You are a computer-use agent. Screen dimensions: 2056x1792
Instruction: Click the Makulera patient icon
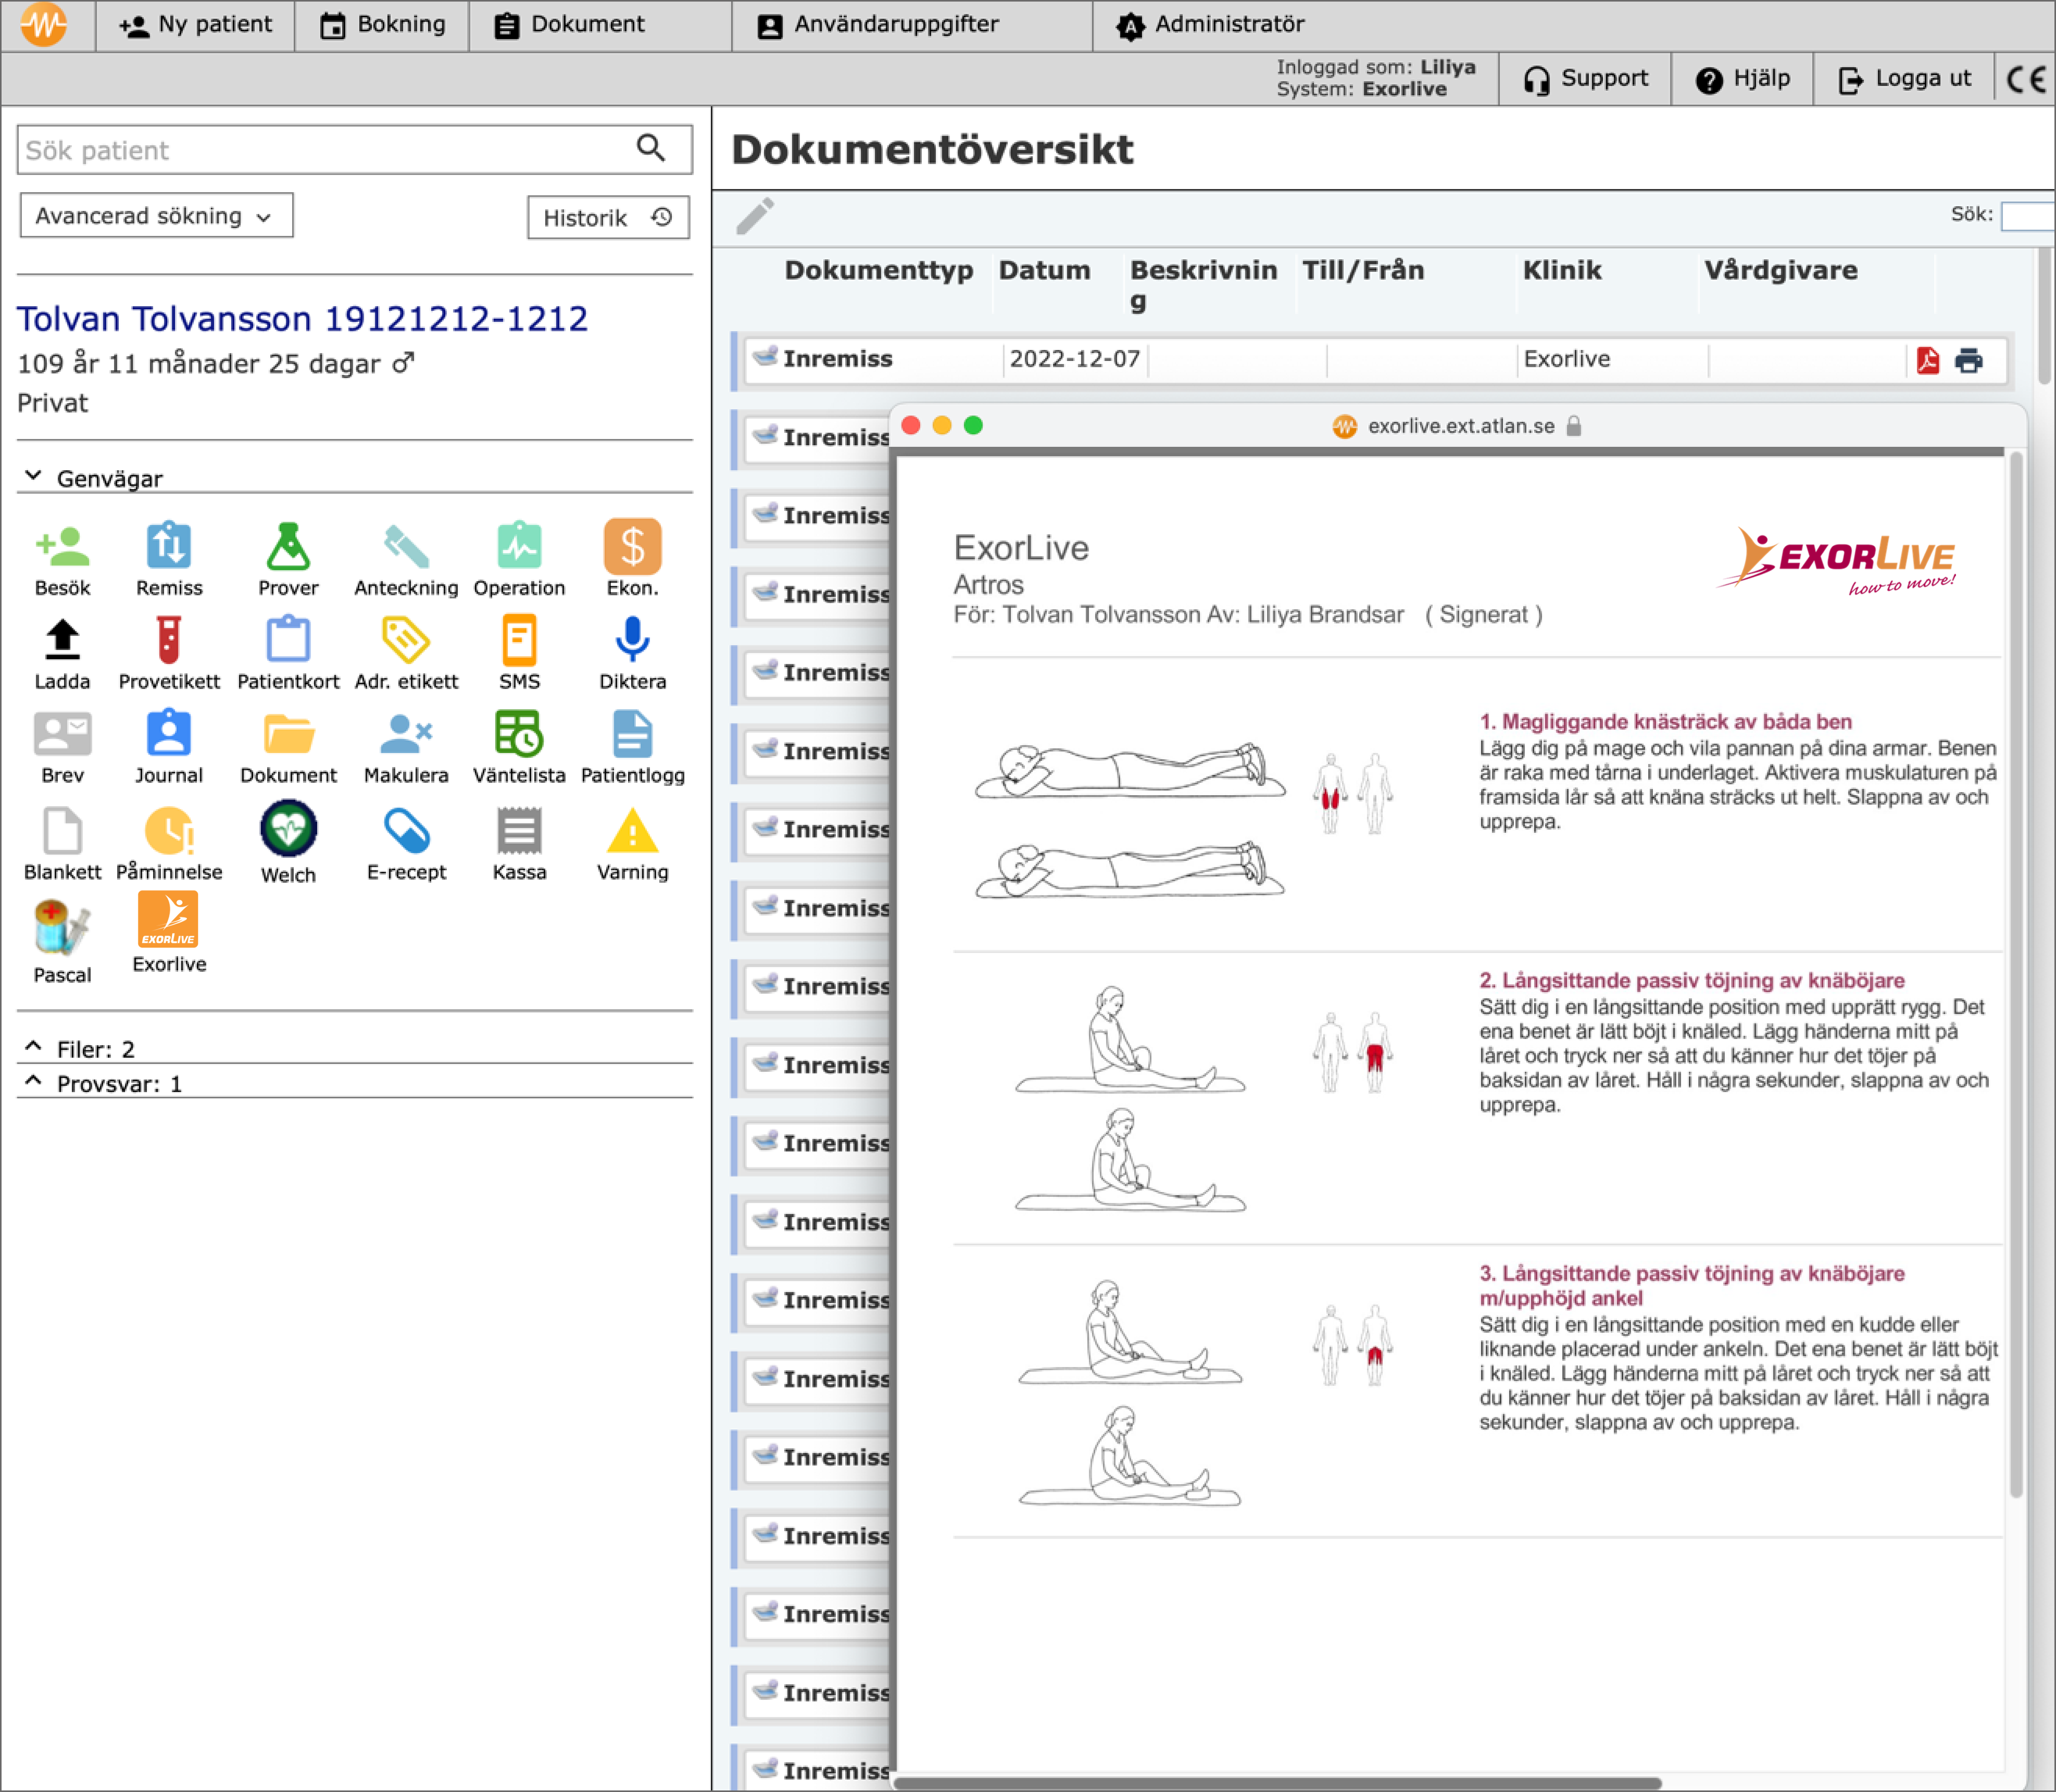[x=406, y=734]
